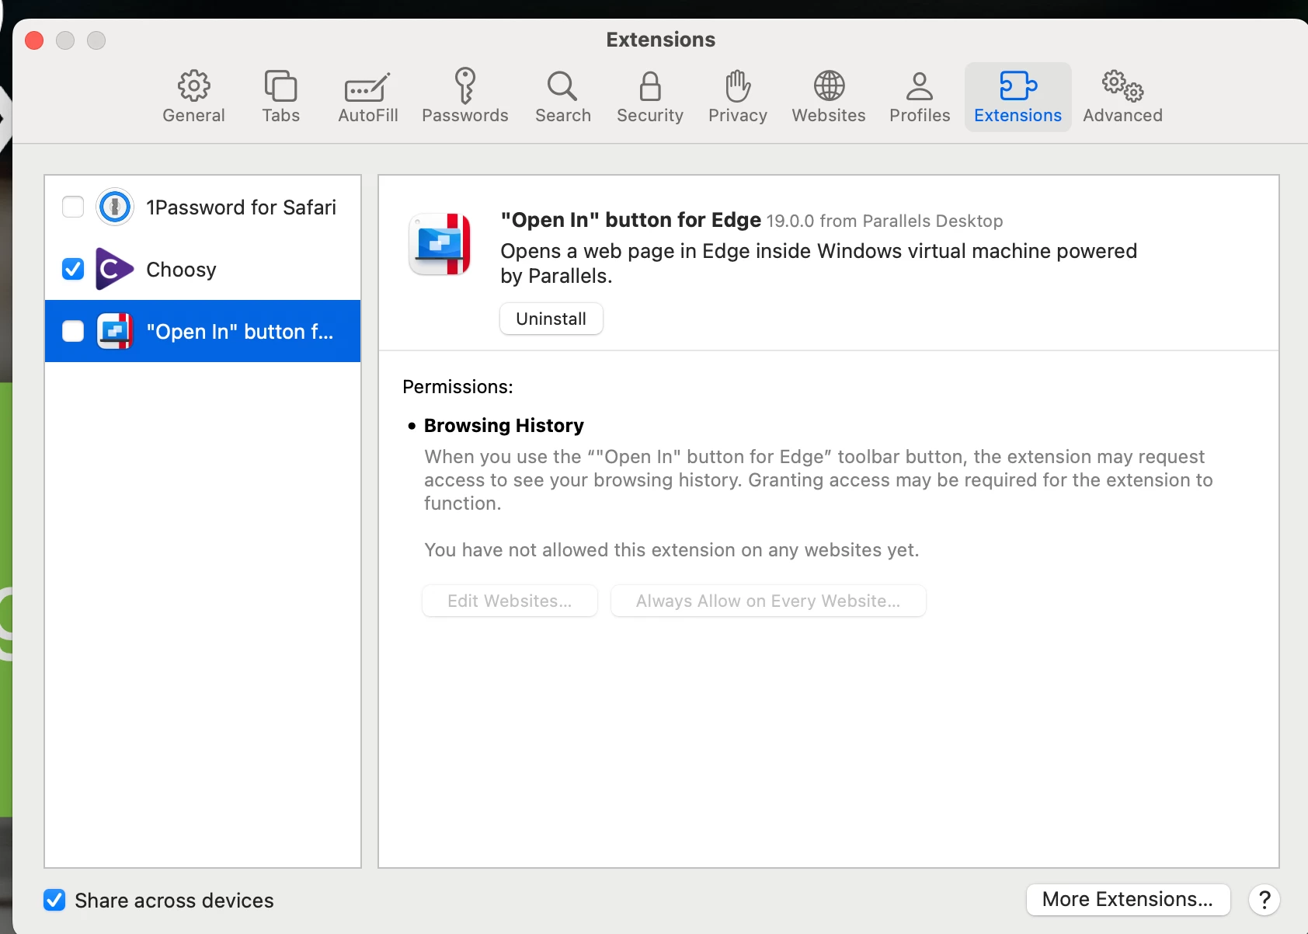Open the Websites pane
Screen dimensions: 1308x934
[x=829, y=97]
